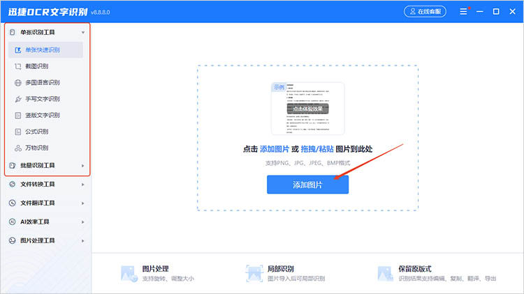Click the 文件翻译工具 icon

pyautogui.click(x=13, y=203)
